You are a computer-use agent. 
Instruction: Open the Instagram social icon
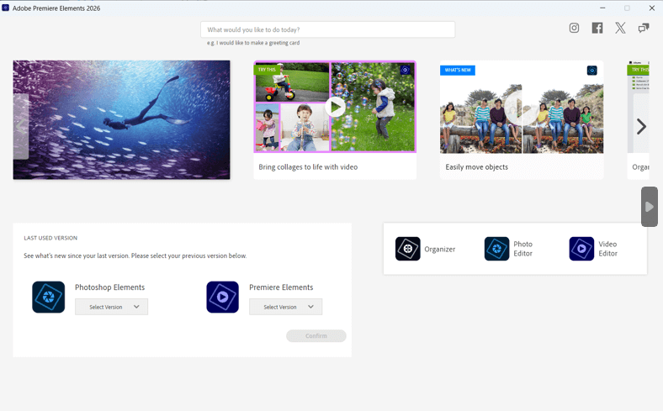click(574, 28)
